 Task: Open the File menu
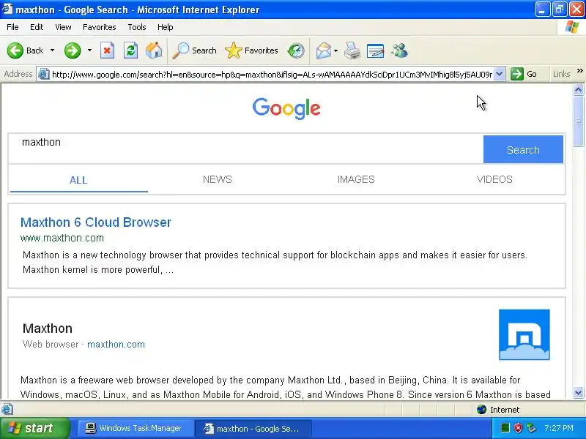12,27
